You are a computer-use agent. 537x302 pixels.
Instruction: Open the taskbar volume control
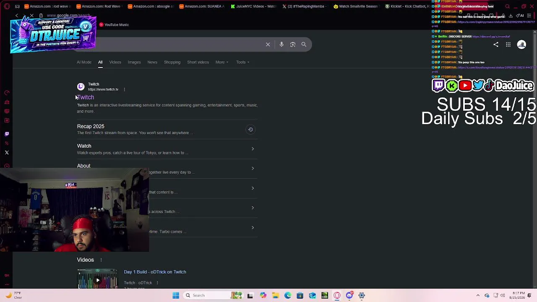pos(503,295)
